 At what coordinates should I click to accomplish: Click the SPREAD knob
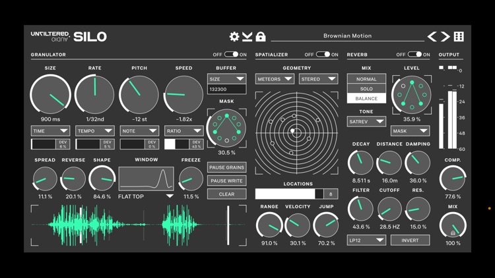tap(45, 179)
